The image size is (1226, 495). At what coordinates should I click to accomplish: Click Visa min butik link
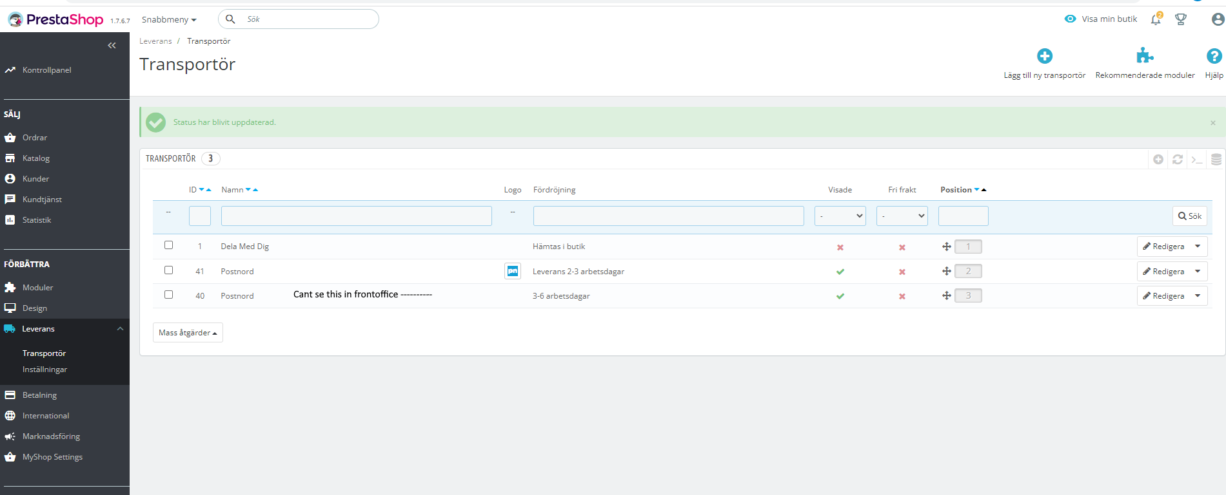[1101, 19]
